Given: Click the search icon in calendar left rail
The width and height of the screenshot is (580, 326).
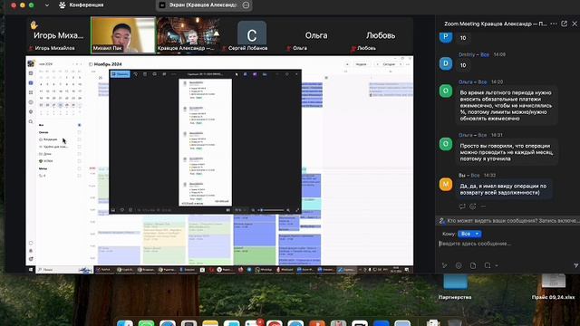Looking at the screenshot, I should coord(31,121).
